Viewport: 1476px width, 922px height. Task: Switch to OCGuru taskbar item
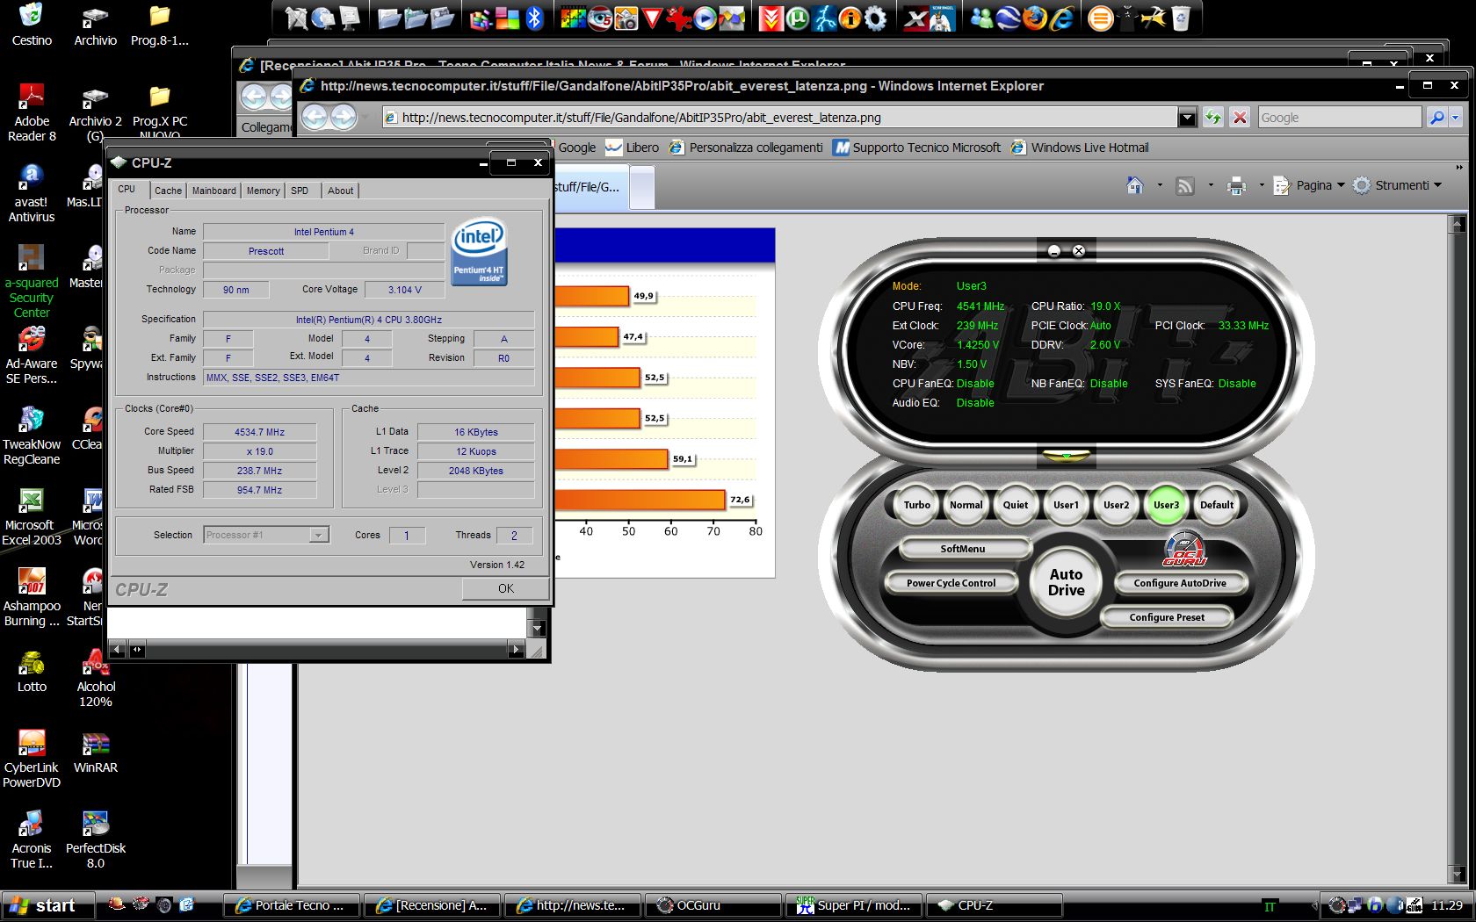point(713,905)
